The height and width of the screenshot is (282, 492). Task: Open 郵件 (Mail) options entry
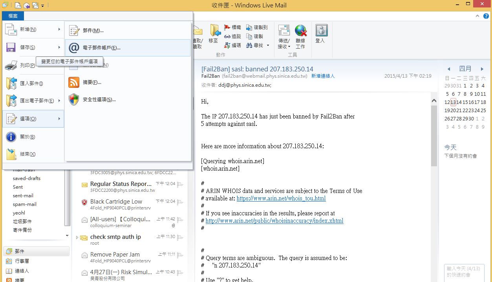point(128,31)
